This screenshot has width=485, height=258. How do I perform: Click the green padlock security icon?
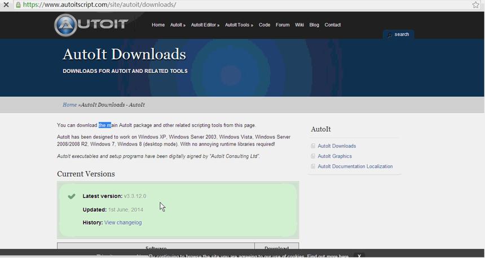pos(18,5)
